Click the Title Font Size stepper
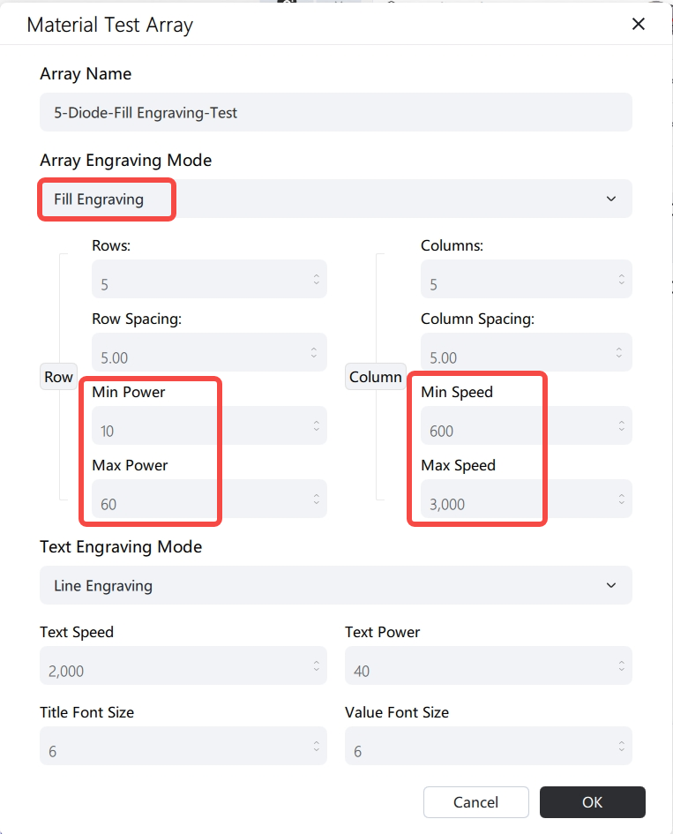Screen dimensions: 673x834 317,746
